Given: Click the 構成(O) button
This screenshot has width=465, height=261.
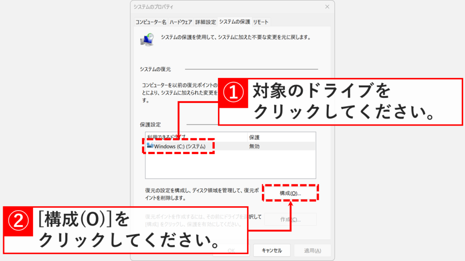Looking at the screenshot, I should 290,193.
